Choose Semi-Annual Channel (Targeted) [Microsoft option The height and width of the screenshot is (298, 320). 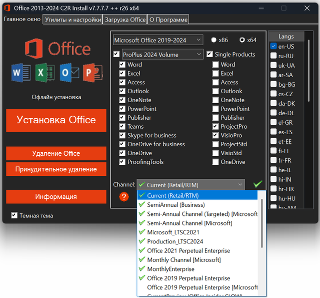coord(197,214)
